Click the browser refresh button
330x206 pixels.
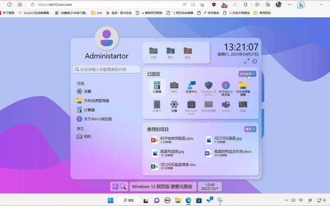(9, 5)
